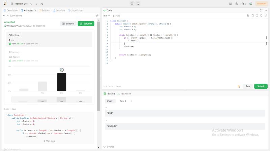Pick a random problem with the shuffle icon
270x151 pixels.
pos(42,4)
